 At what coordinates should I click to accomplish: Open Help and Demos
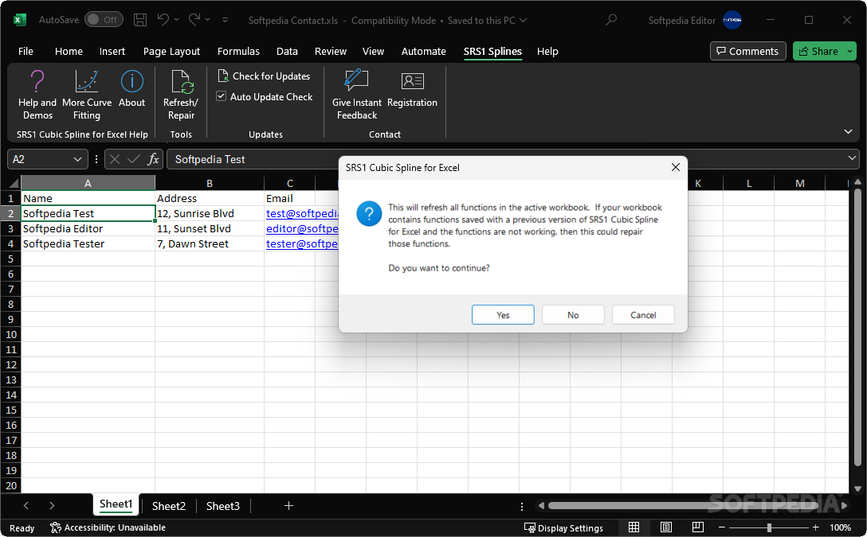37,95
